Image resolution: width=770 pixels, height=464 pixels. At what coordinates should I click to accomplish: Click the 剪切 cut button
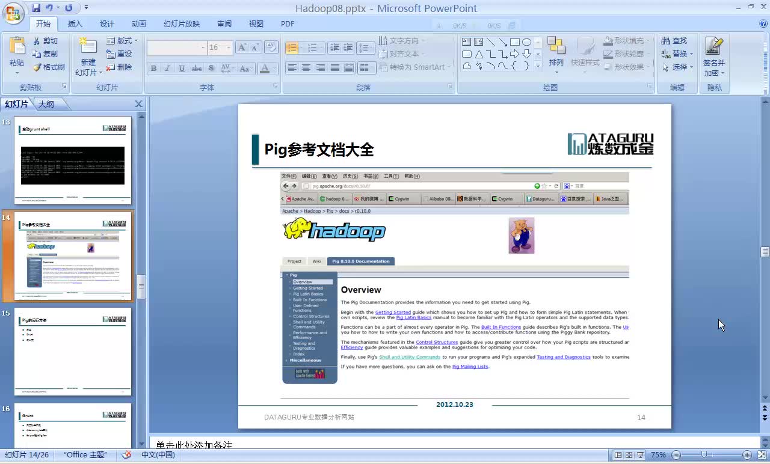[45, 41]
